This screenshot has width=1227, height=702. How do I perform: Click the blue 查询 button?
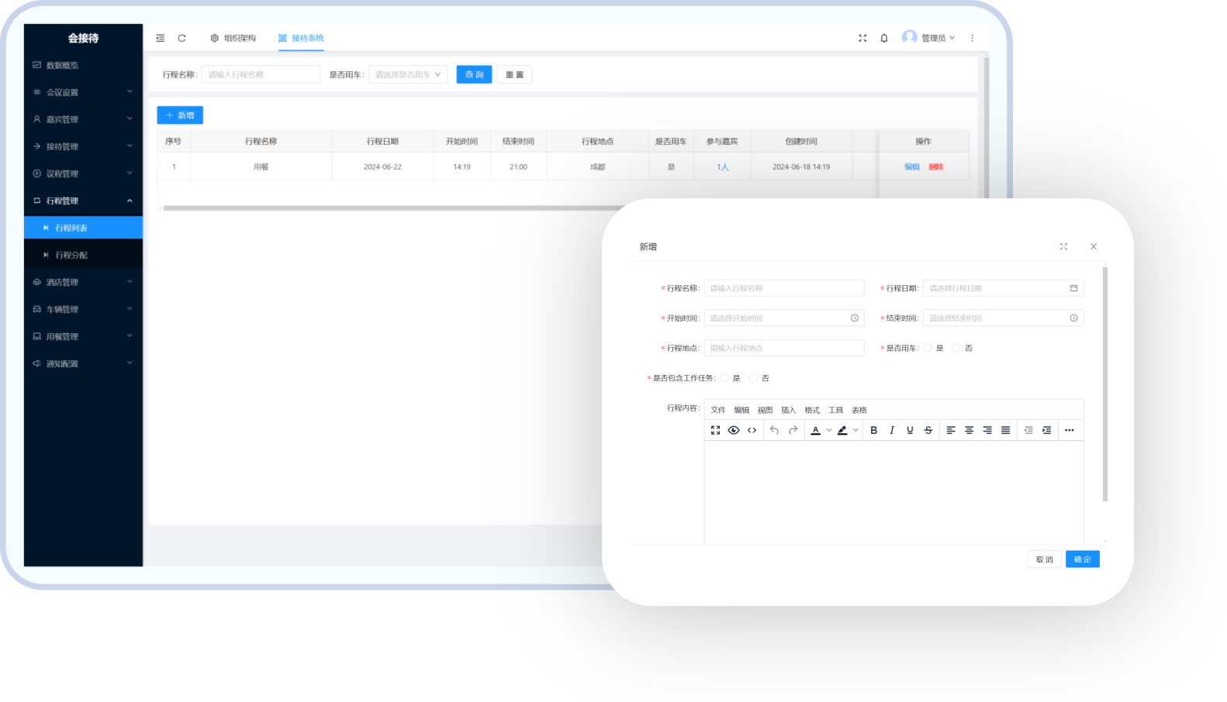point(474,74)
